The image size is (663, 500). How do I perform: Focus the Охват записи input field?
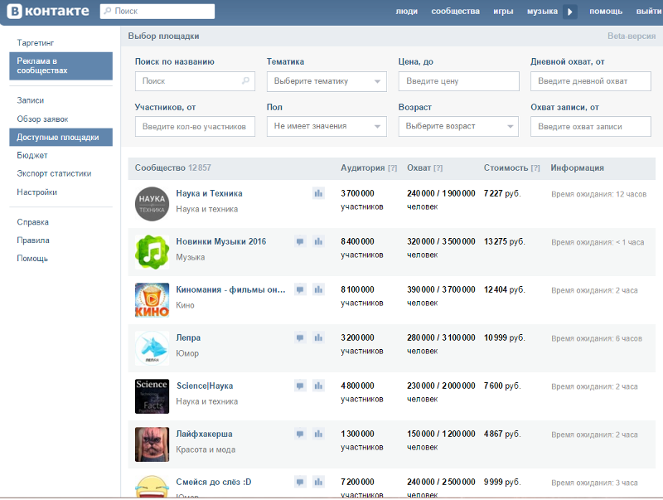[591, 127]
